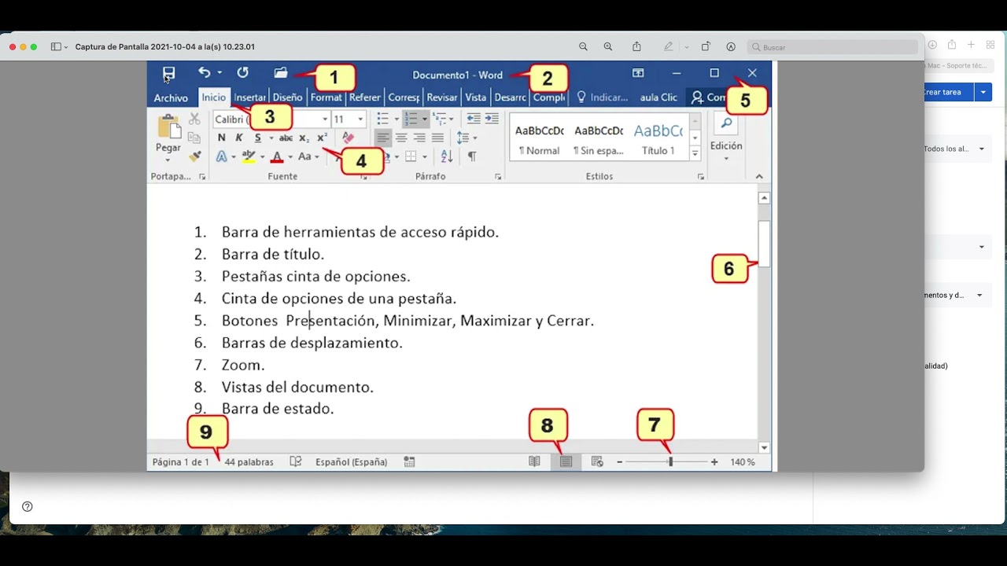Click the Copy icon below the scissors
1007x566 pixels.
pyautogui.click(x=194, y=138)
